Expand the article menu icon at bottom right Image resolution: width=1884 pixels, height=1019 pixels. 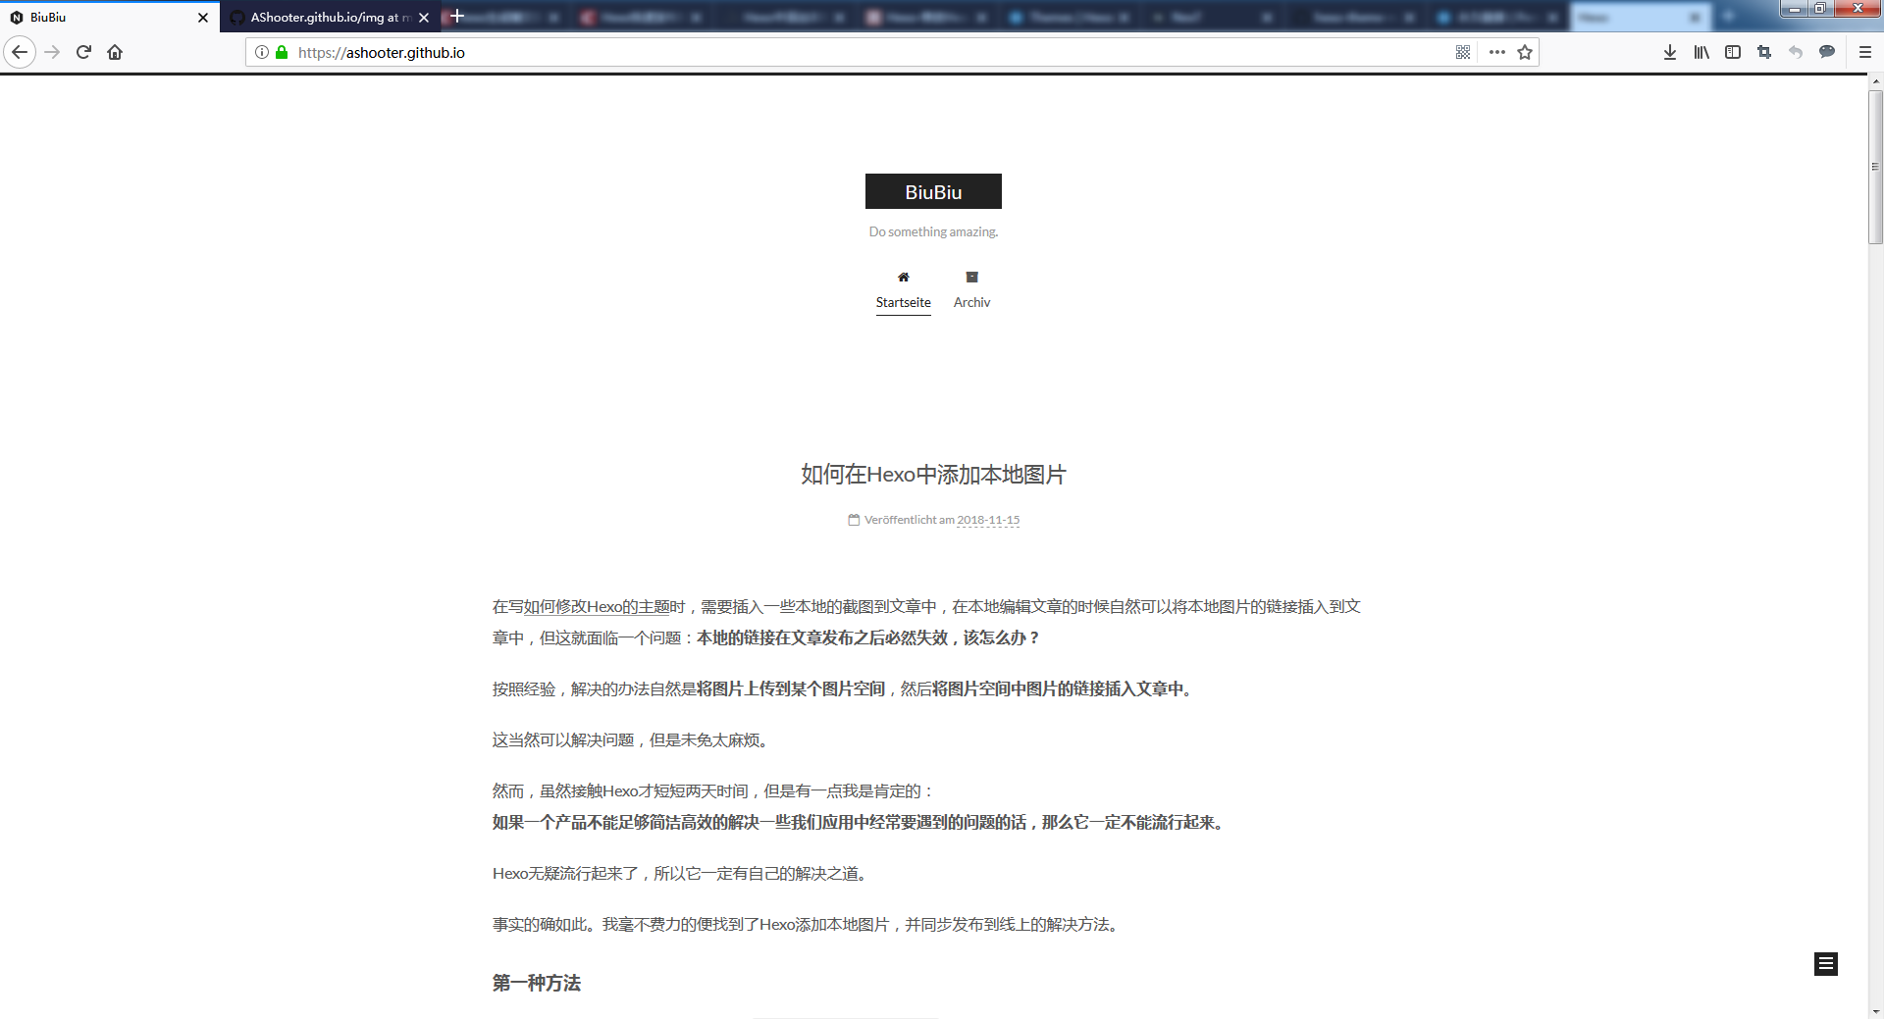point(1825,964)
